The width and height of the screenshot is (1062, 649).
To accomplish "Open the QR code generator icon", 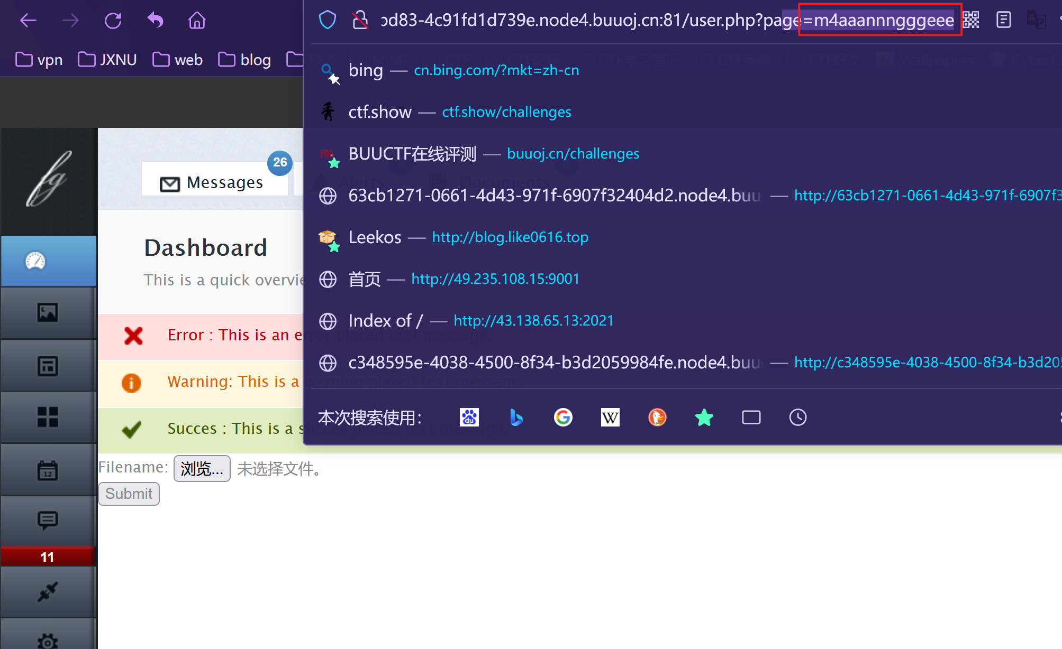I will point(971,20).
